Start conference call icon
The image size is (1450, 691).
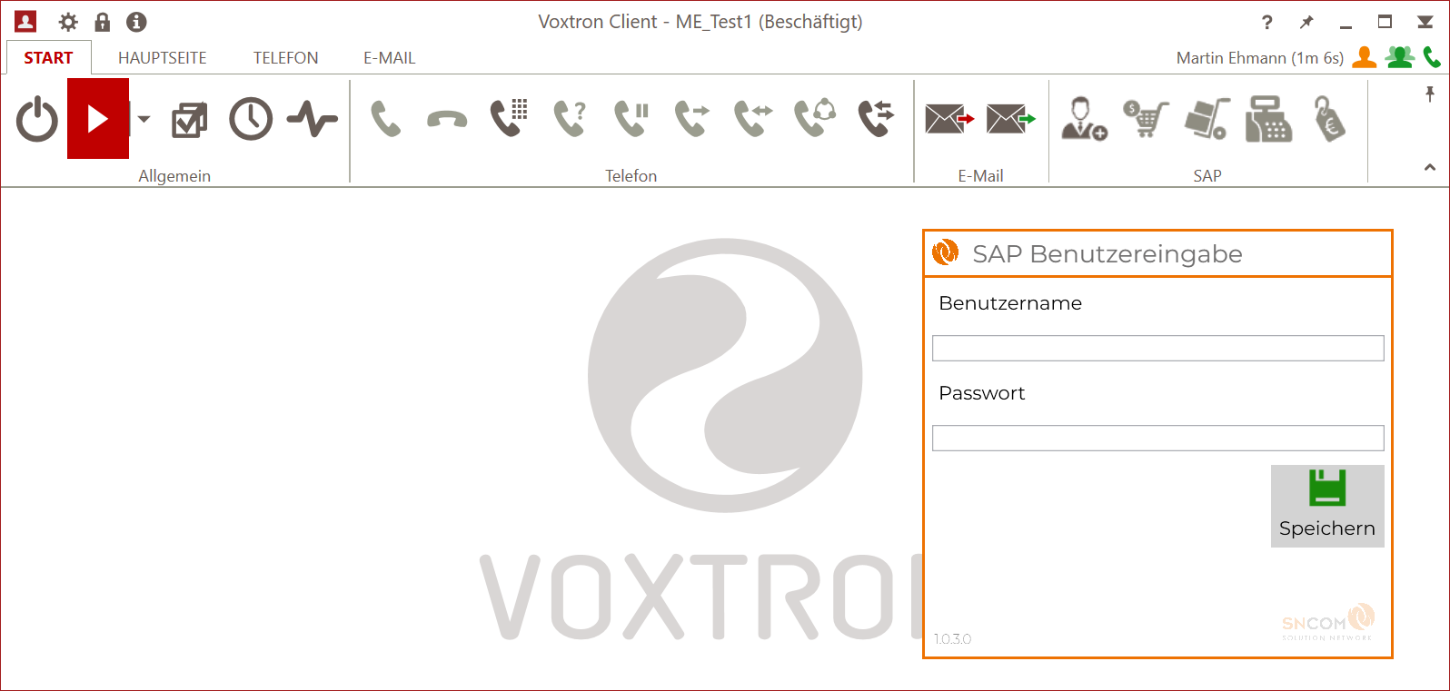click(x=815, y=118)
